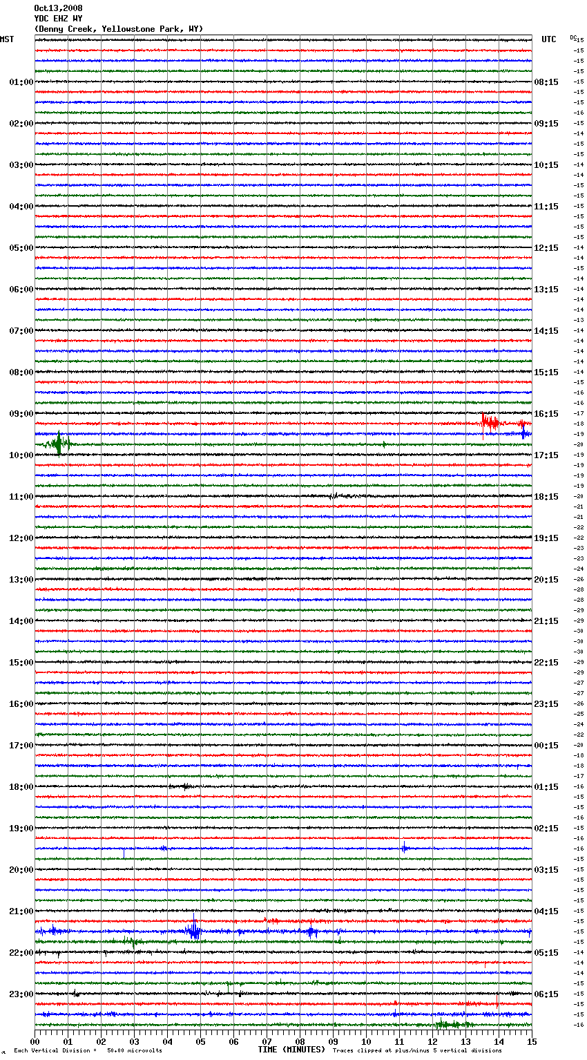Click the UTC time label "16:15"
Viewport: 587px width, 1060px height.
[546, 414]
